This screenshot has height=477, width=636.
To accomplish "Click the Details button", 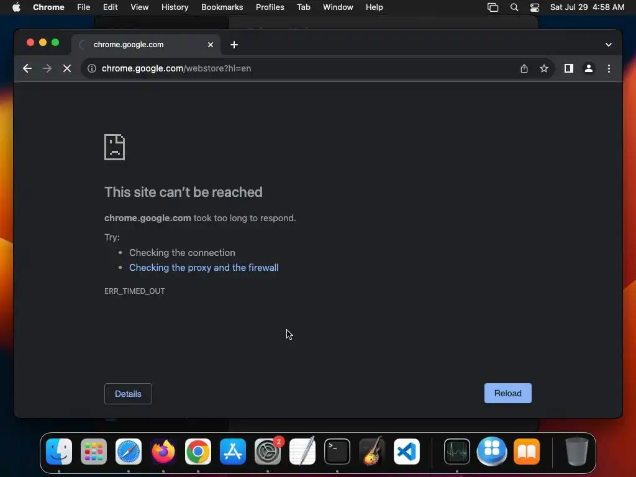I will [x=128, y=394].
